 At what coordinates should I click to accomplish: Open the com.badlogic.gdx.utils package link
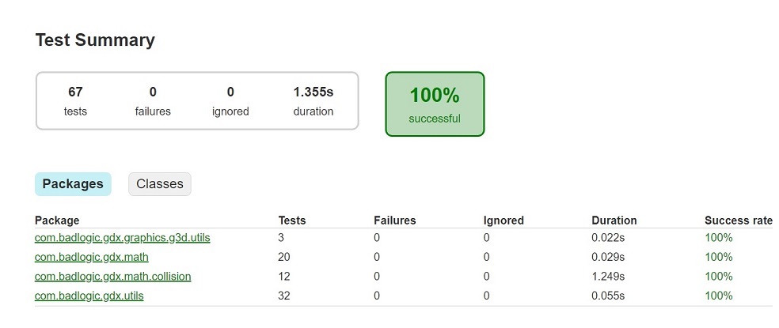[89, 296]
